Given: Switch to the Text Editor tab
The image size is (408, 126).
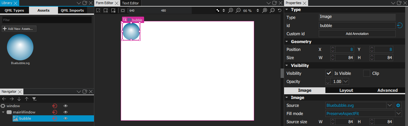Looking at the screenshot, I should point(130,3).
